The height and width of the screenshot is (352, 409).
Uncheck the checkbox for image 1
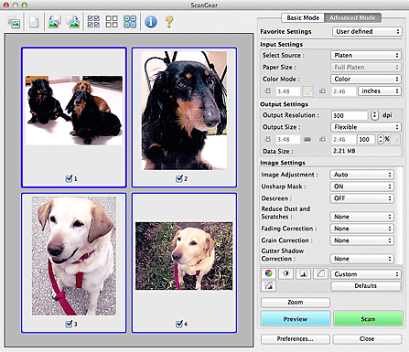pos(69,178)
